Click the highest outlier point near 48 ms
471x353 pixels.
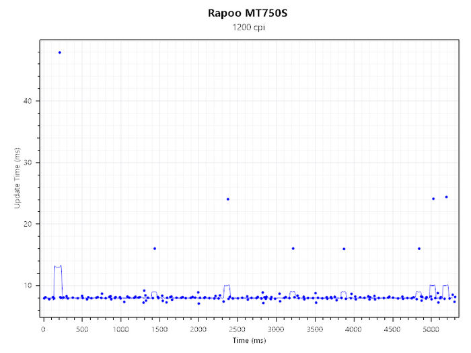point(59,52)
